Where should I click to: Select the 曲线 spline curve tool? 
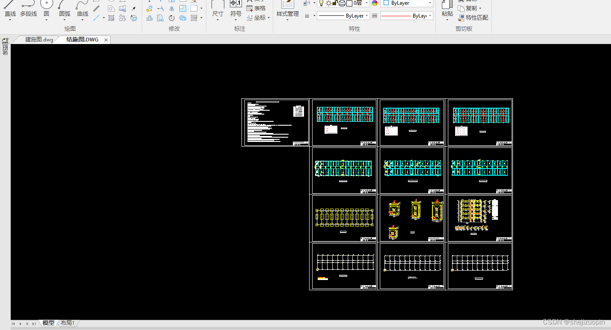[x=83, y=9]
